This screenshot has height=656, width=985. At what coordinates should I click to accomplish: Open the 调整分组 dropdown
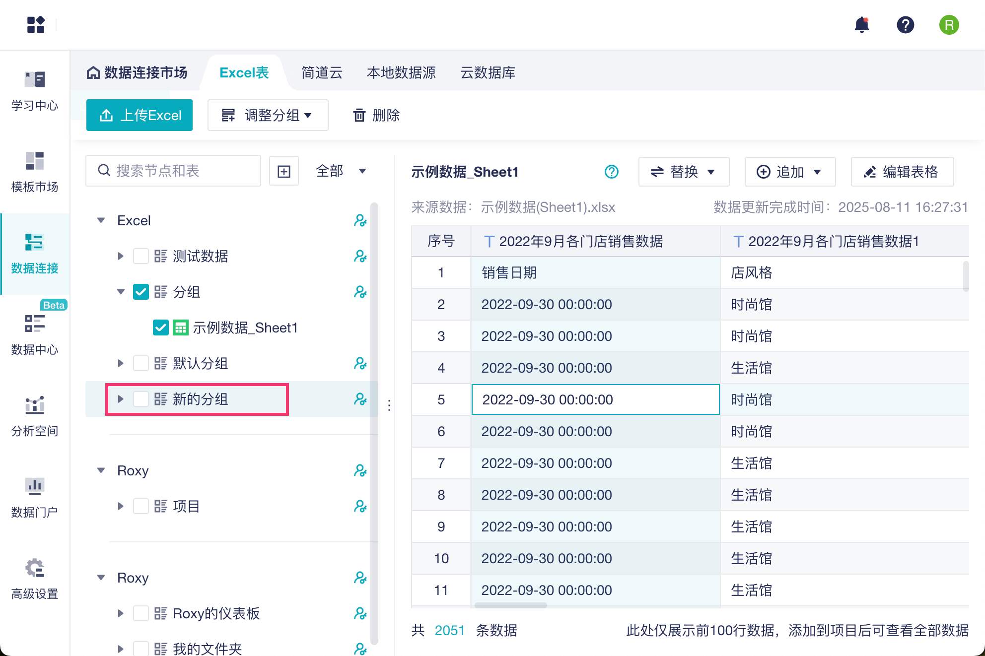pyautogui.click(x=268, y=115)
